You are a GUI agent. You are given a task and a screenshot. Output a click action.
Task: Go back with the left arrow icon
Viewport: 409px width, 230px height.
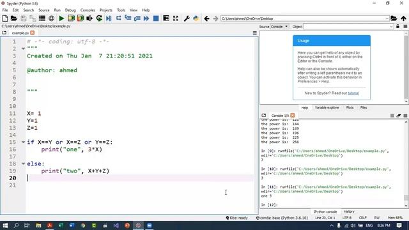click(x=206, y=19)
